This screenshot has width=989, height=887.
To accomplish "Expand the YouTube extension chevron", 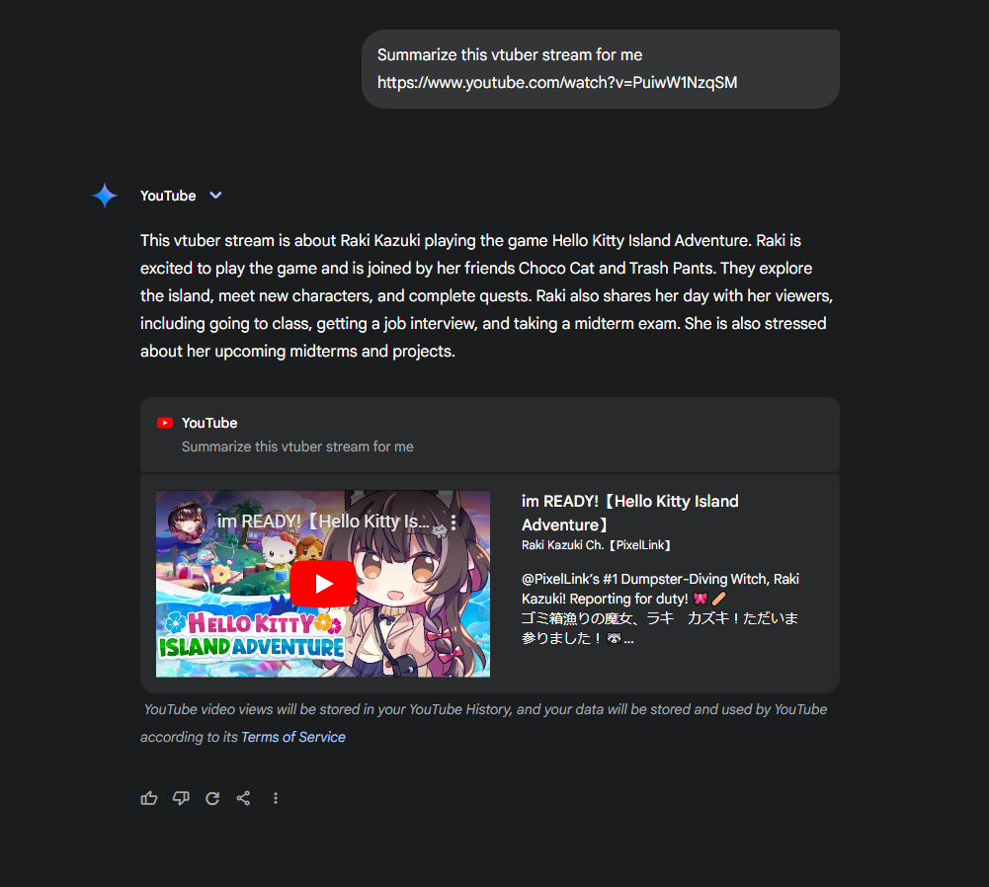I will coord(215,196).
